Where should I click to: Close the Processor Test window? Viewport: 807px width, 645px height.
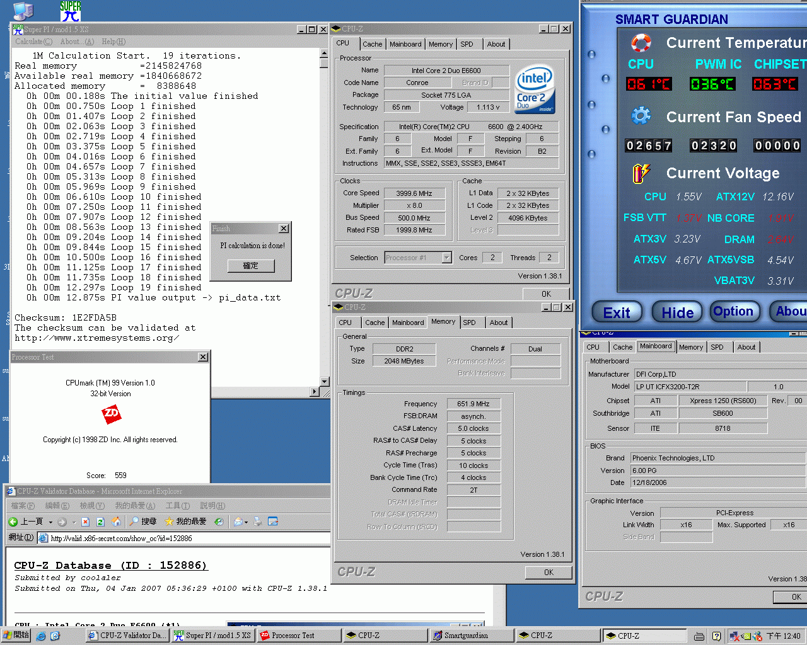coord(203,357)
